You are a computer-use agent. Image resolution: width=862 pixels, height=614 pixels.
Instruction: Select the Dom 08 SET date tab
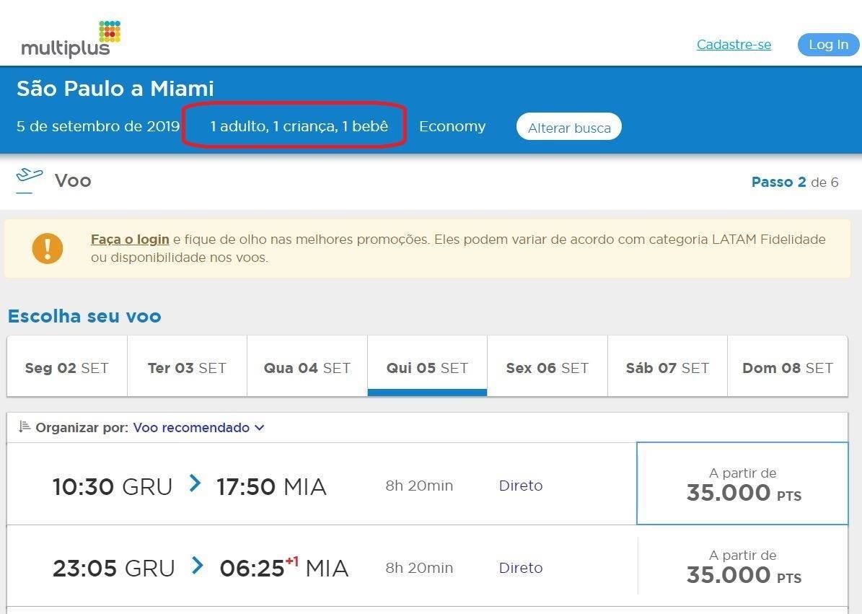[x=788, y=366]
